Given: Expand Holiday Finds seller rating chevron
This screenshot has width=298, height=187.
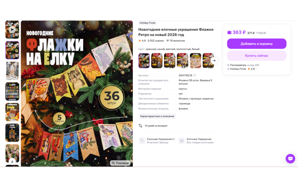Looking at the screenshot, I should [256, 69].
